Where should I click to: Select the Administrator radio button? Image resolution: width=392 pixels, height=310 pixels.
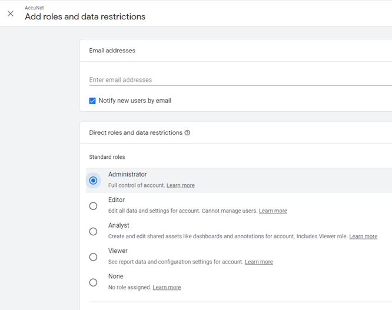pos(93,181)
